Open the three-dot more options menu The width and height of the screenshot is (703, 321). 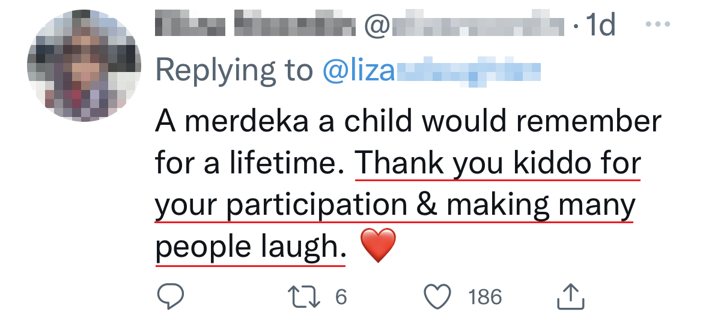(x=656, y=25)
